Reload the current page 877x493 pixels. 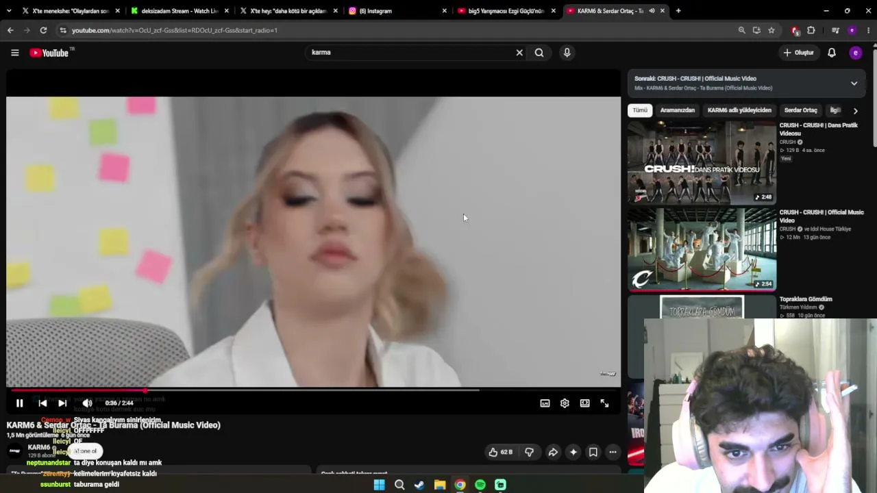pyautogui.click(x=43, y=30)
